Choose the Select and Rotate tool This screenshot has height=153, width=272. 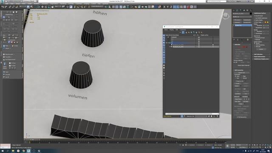46,7
